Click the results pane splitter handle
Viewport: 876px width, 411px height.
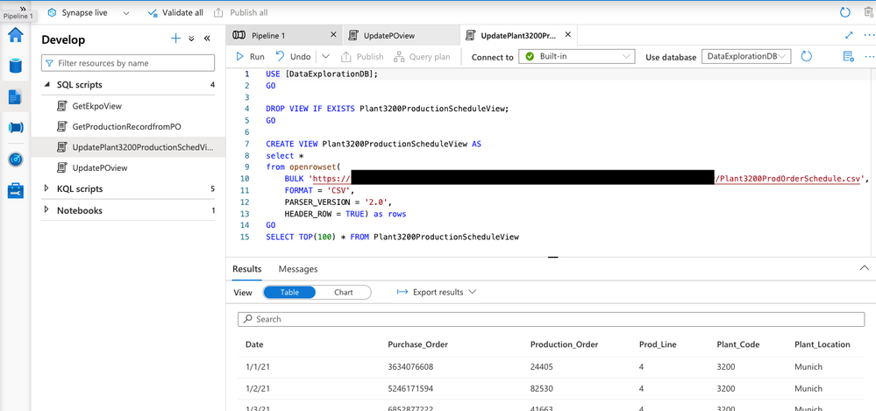pyautogui.click(x=553, y=258)
